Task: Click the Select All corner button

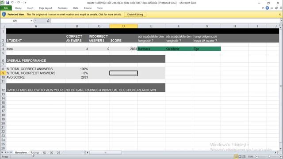Action: tap(3, 26)
